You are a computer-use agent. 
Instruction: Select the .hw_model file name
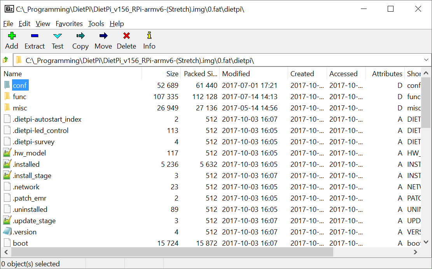click(29, 153)
